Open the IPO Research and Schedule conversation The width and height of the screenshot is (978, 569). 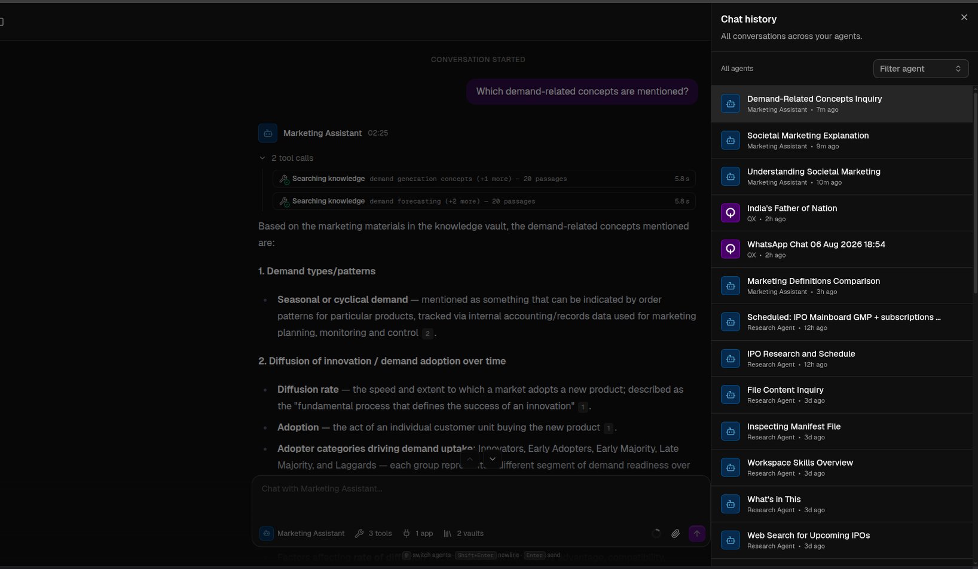[842, 359]
